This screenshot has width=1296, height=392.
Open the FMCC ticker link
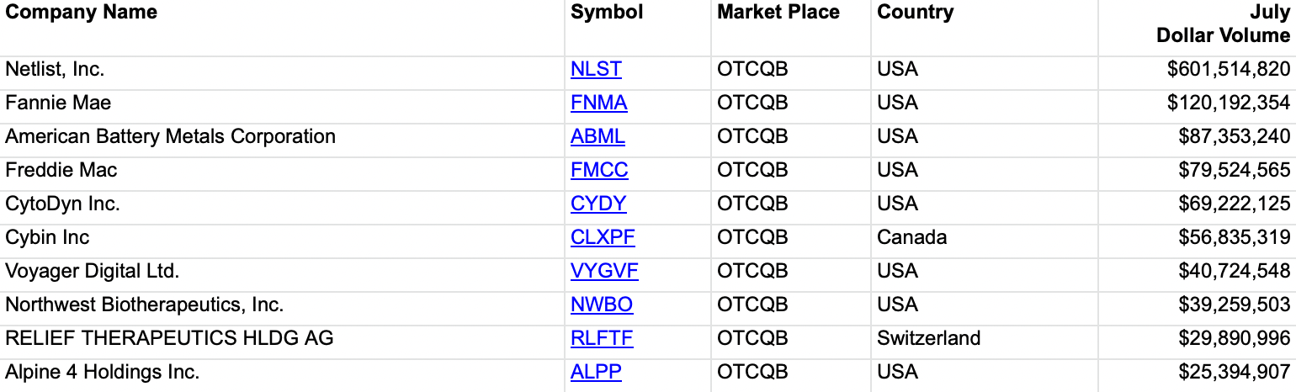point(599,171)
